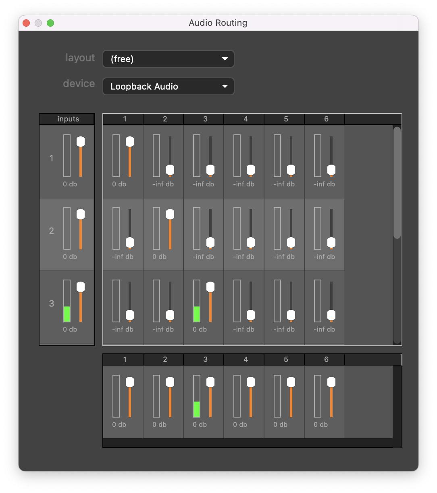Click the input 1 gain slider handle
The image size is (437, 493).
pos(81,142)
